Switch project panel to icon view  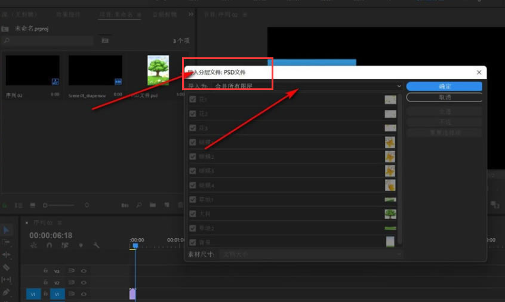click(x=32, y=205)
